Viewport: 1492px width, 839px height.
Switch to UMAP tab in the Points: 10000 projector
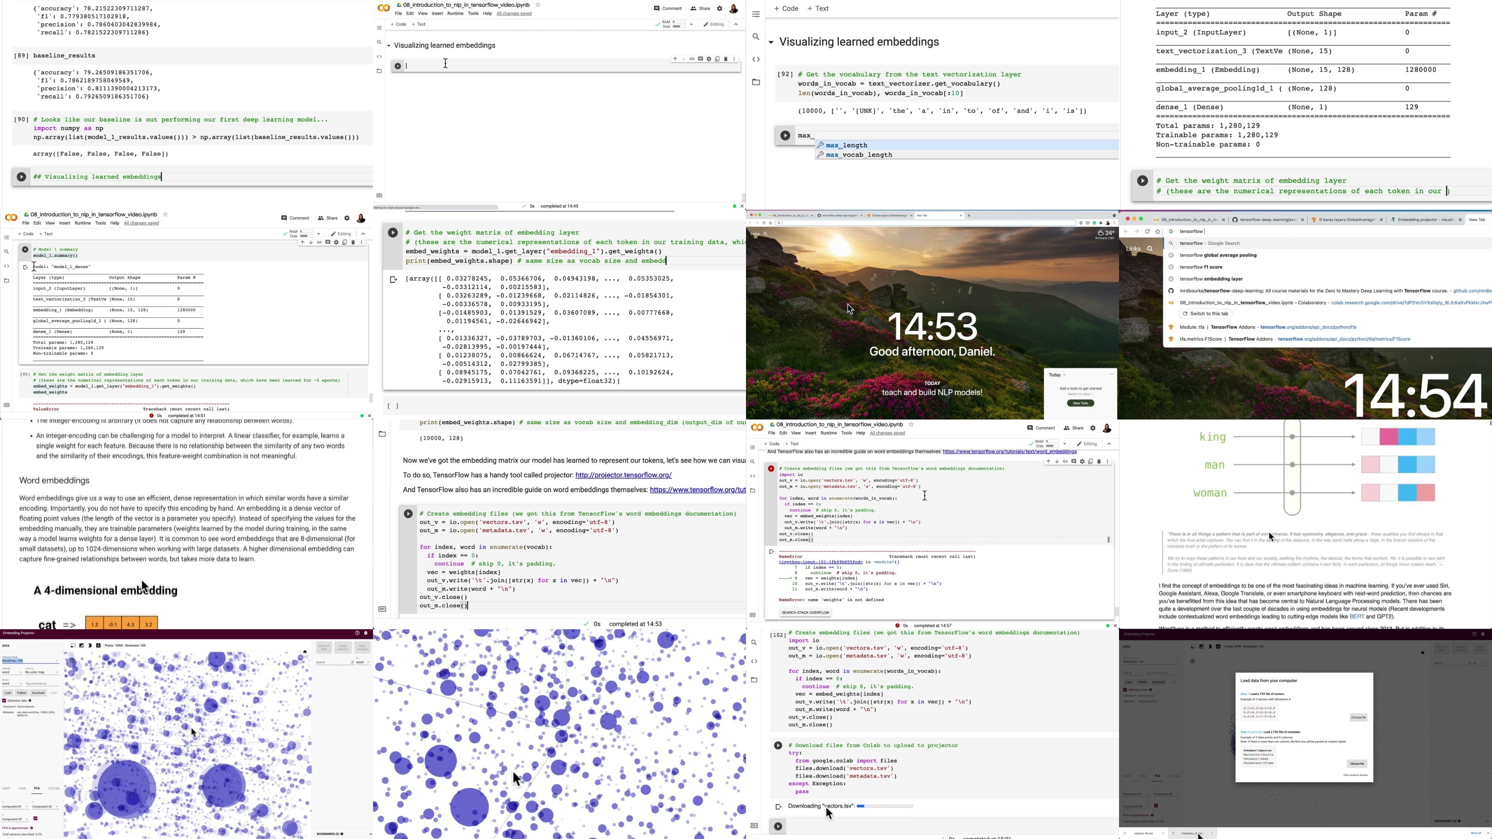pos(6,789)
